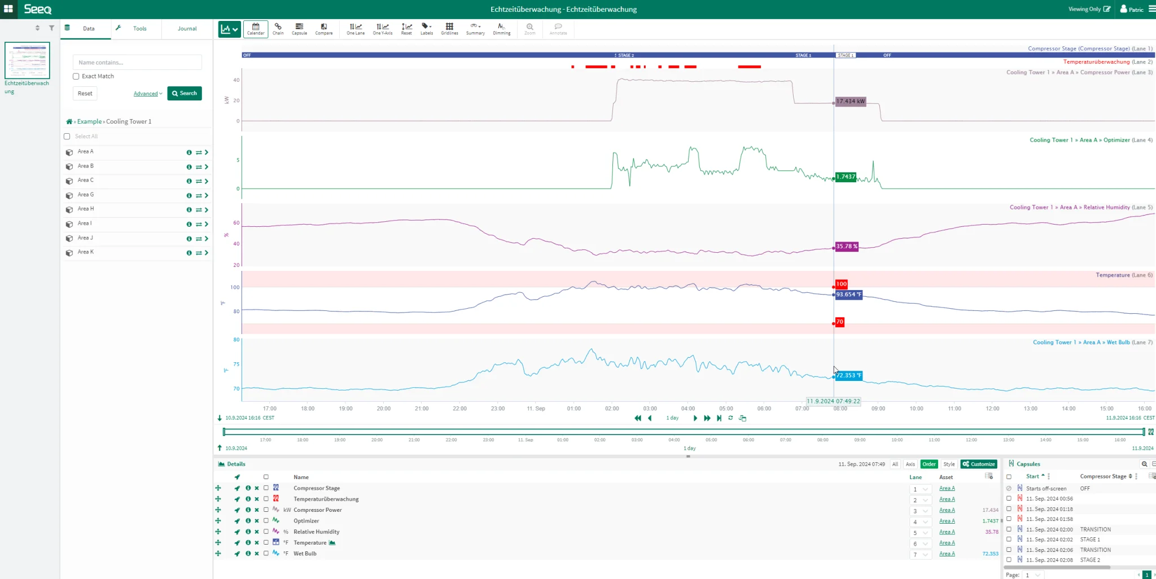Screen dimensions: 1156x579
Task: Step display range forward a full range
Action: coord(707,418)
